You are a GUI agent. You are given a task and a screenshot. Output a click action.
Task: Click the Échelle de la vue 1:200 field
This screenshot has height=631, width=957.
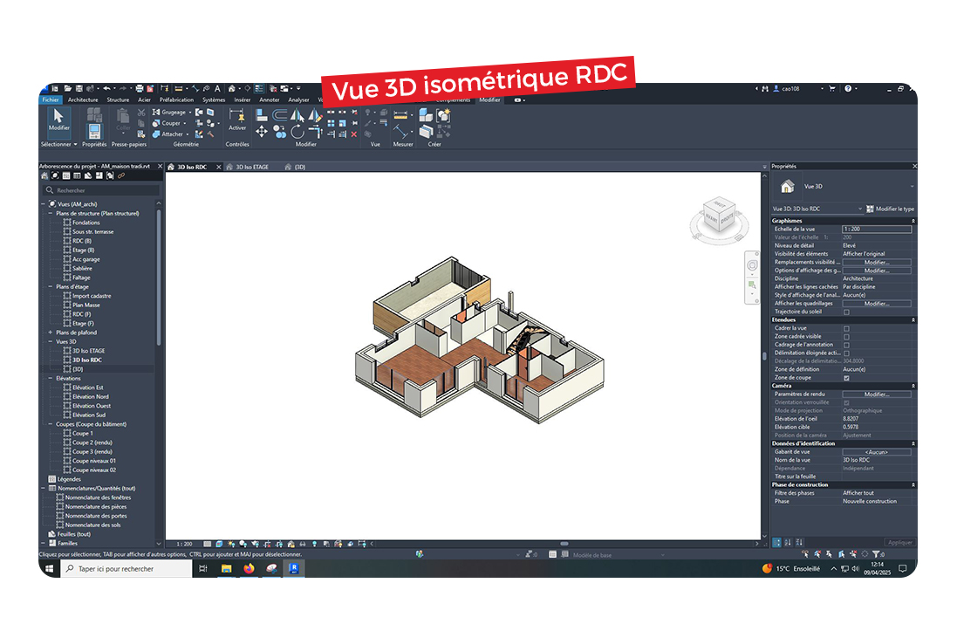[x=877, y=229]
